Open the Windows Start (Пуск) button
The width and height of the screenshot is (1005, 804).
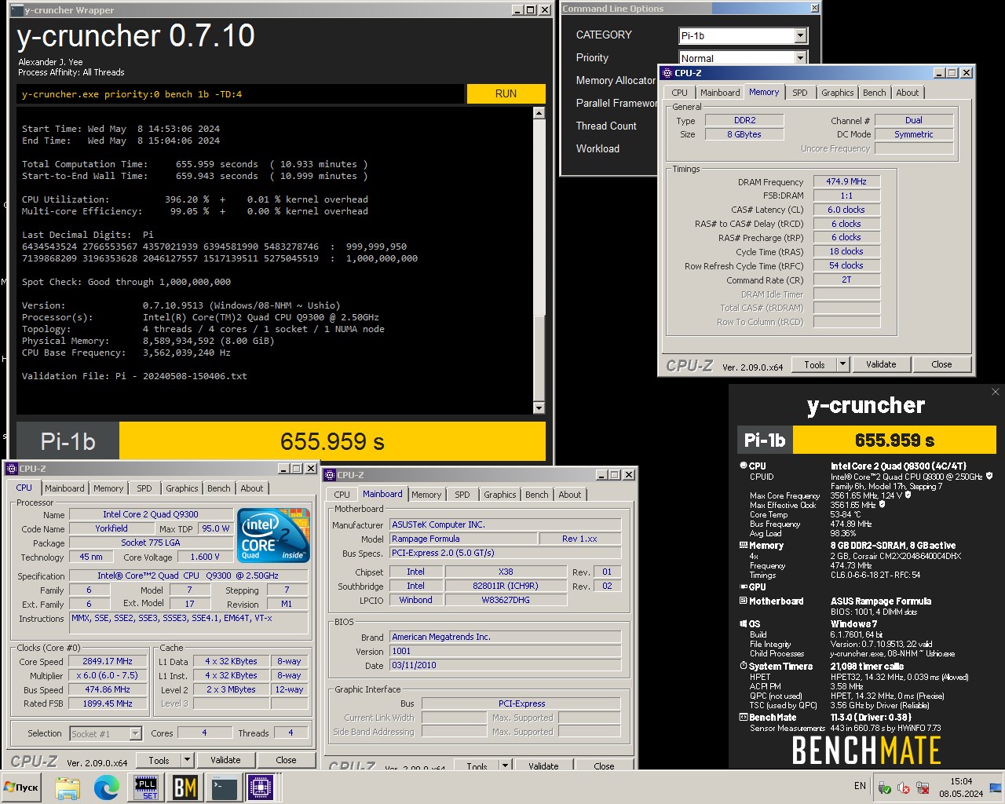21,787
